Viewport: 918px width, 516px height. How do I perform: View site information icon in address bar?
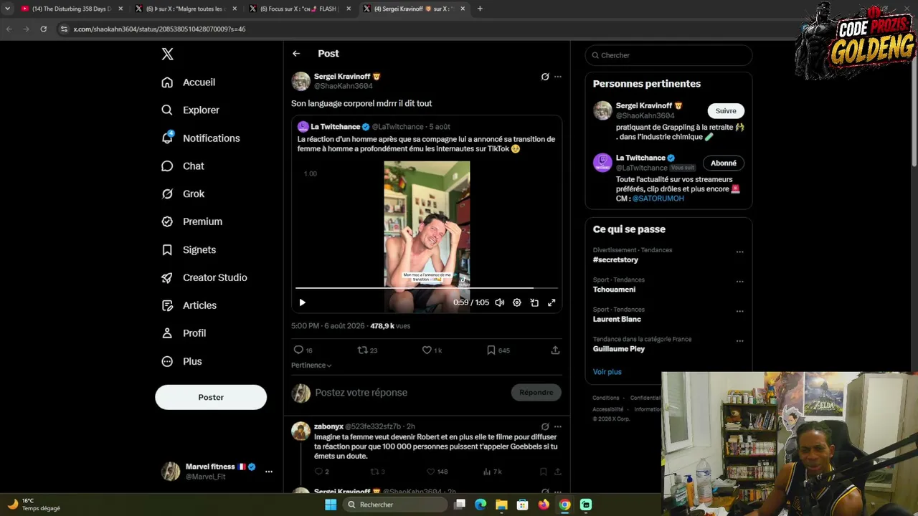[64, 29]
